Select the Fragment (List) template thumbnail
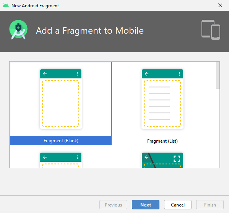The image size is (229, 213). point(162,99)
